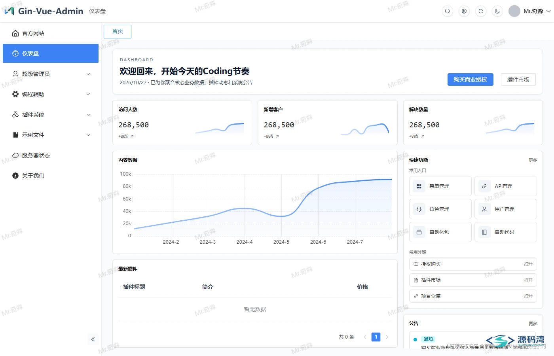Open the API管理 shortcut card
Screen dimensions: 554x356
coord(506,186)
